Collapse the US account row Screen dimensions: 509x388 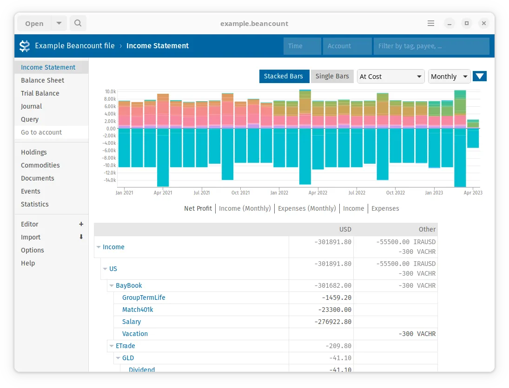(x=105, y=269)
